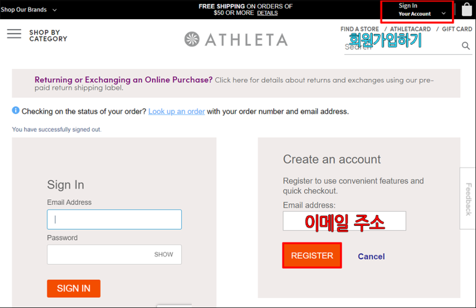
Task: Open the shopping bag icon
Action: click(x=467, y=9)
